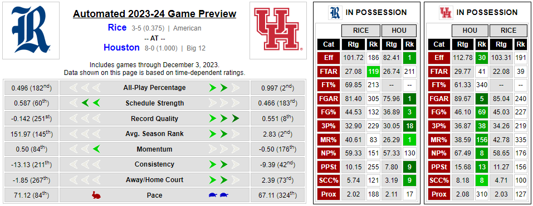Screen dimensions: 533x206
Task: Click the green arrows beside Schedule Strength
Action: pos(90,103)
